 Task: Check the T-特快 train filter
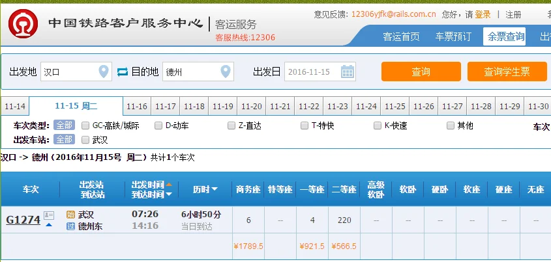click(x=305, y=125)
